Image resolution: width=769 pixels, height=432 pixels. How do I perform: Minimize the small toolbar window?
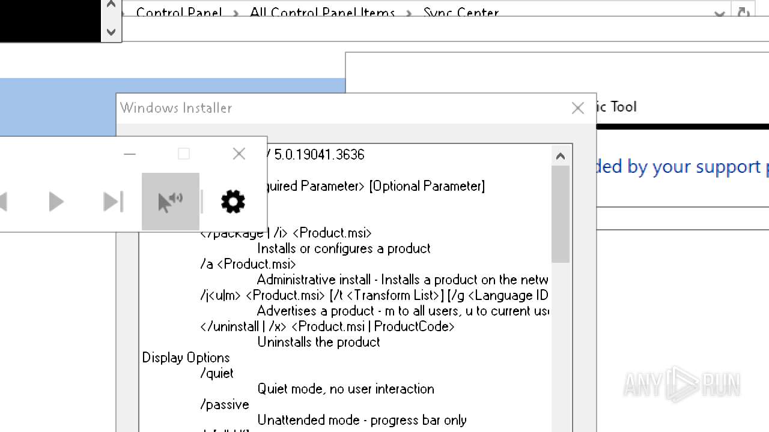tap(130, 154)
